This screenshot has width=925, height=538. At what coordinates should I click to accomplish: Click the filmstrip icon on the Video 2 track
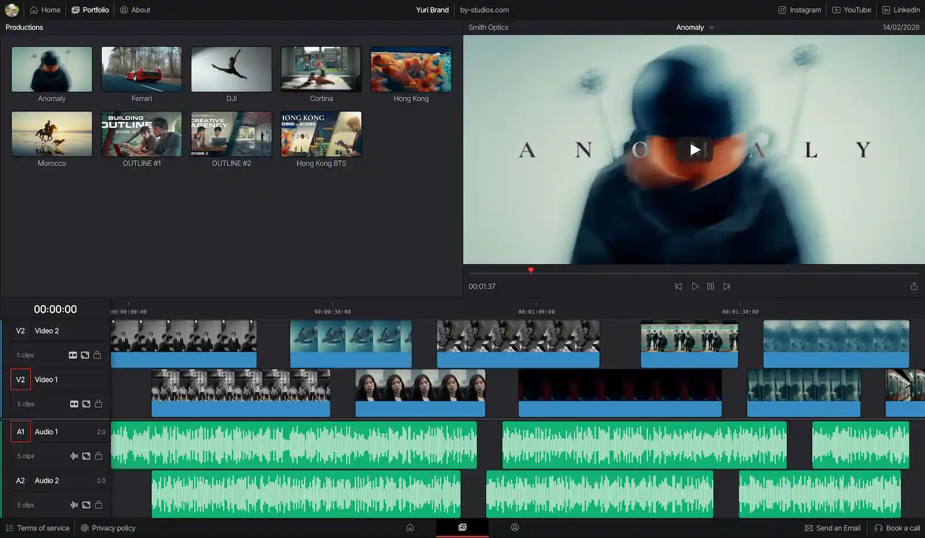click(x=73, y=355)
